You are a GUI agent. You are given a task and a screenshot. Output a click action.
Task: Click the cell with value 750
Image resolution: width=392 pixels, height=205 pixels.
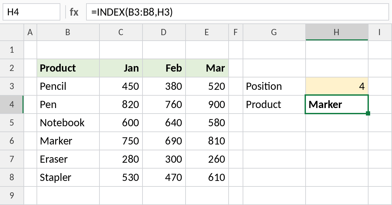121,141
